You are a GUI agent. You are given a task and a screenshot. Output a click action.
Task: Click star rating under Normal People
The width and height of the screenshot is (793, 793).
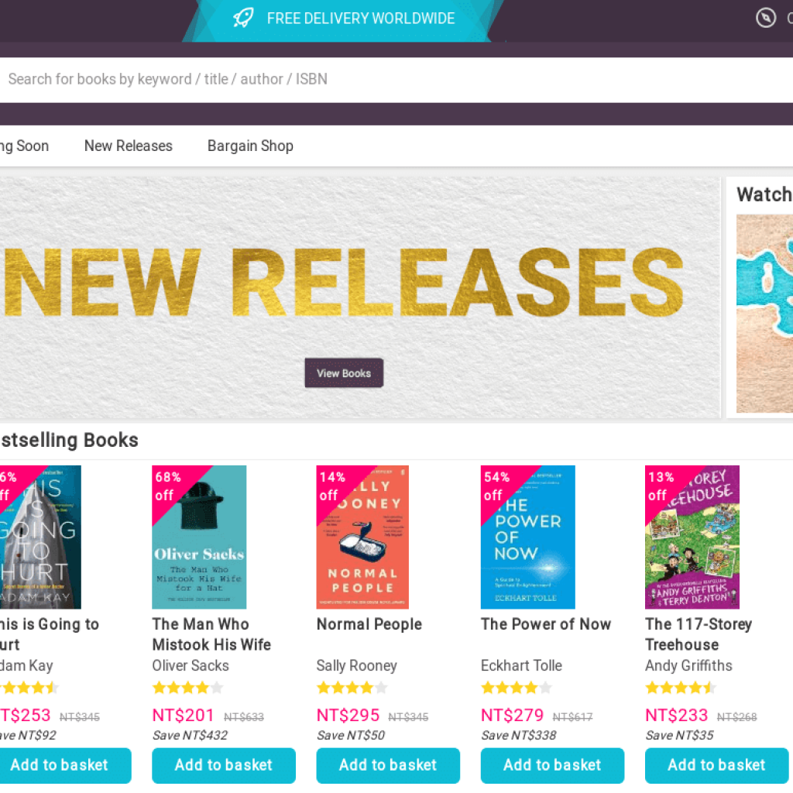tap(352, 688)
